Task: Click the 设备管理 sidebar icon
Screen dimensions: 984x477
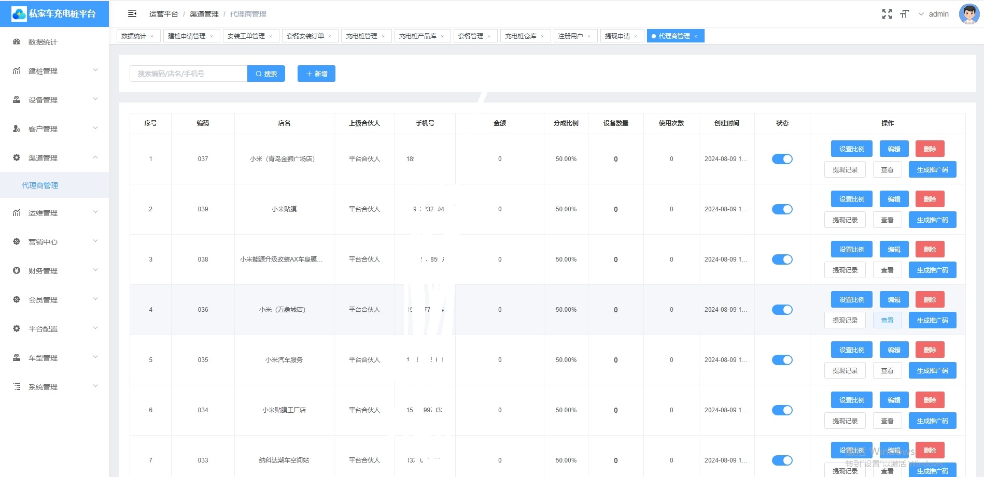Action: [17, 100]
